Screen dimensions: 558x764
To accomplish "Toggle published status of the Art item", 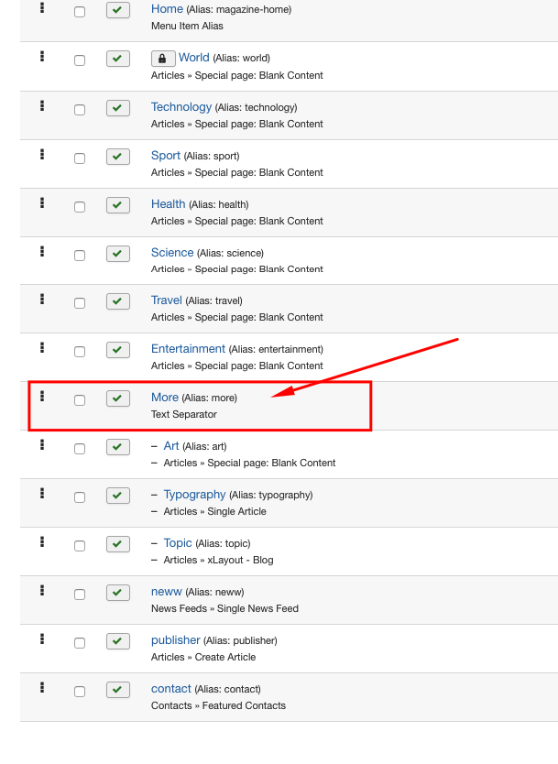I will coord(118,447).
